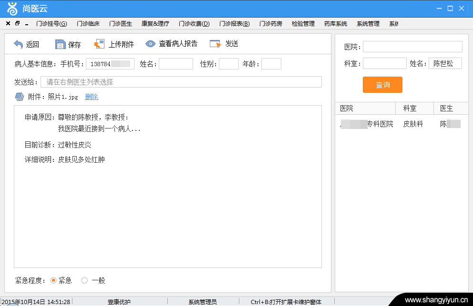Click the 尚医云 logo icon

point(12,9)
